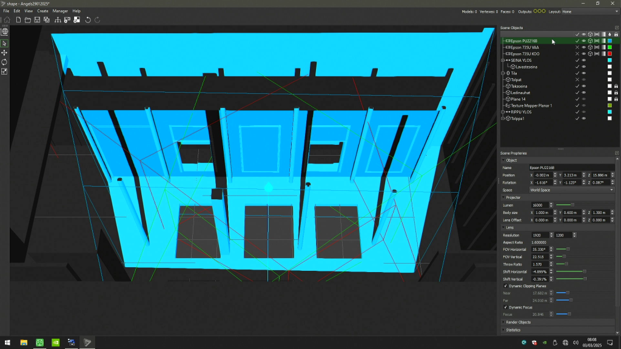The width and height of the screenshot is (621, 349).
Task: Select the Rotate tool in left toolbar
Action: [4, 62]
